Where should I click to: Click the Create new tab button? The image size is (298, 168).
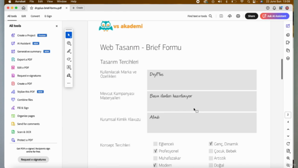pyautogui.click(x=78, y=8)
